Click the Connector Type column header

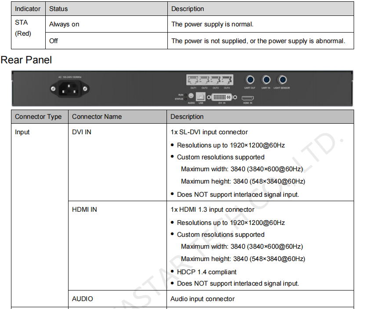pos(38,117)
